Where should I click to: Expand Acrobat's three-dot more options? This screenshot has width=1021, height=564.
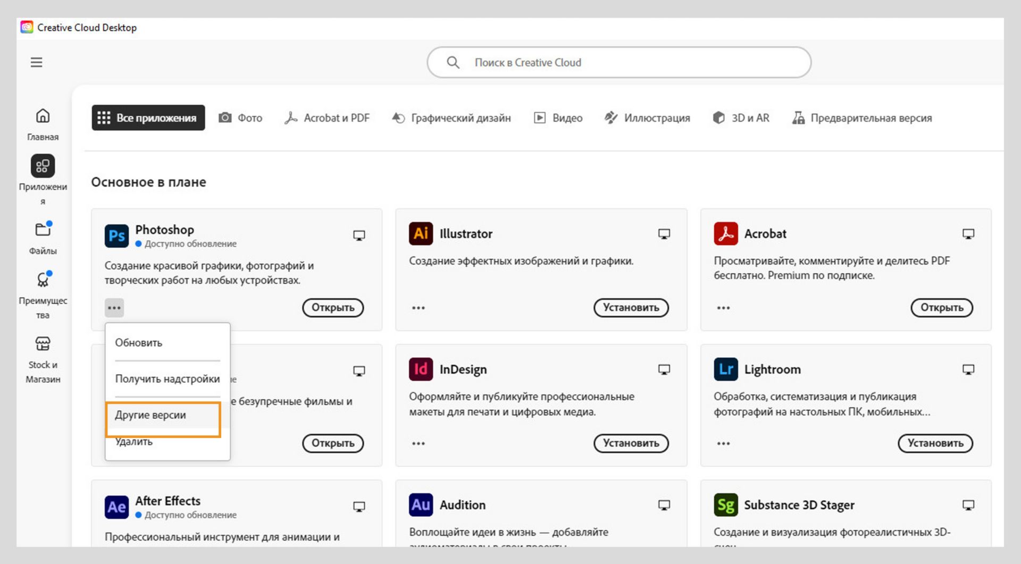(723, 308)
